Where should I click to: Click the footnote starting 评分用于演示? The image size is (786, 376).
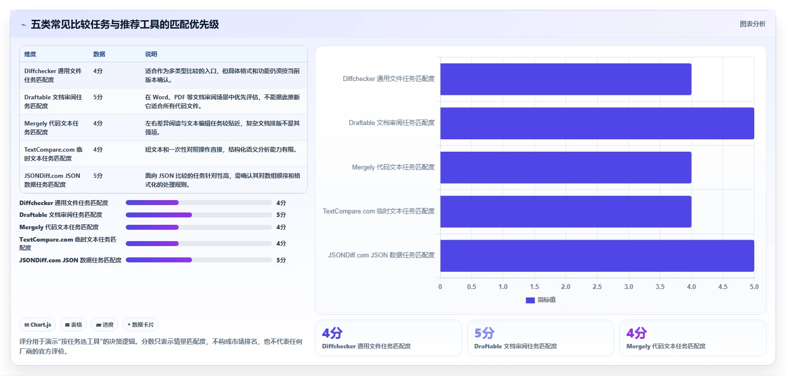[161, 346]
